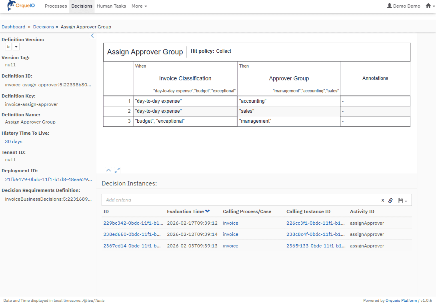Go to Decisions tab
This screenshot has height=303, width=436.
[82, 6]
